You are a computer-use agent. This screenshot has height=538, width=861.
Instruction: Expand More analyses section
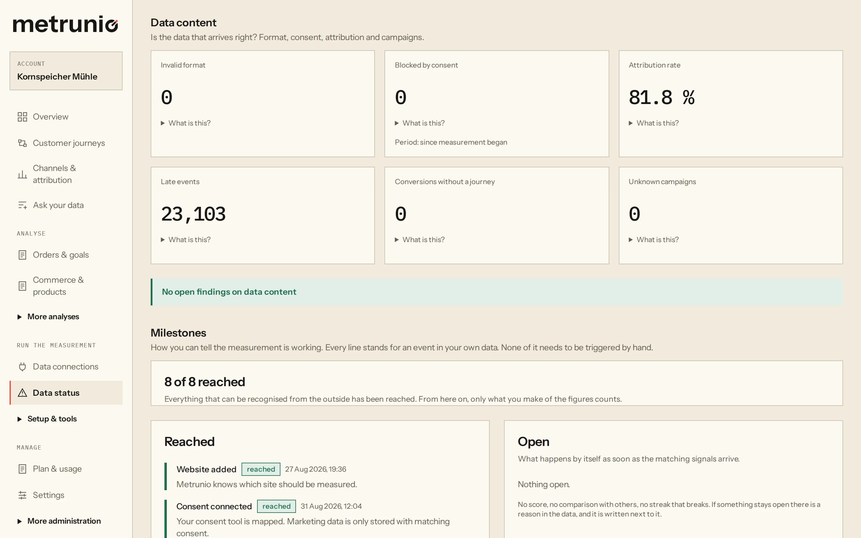pos(48,317)
